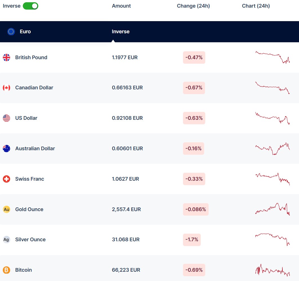The height and width of the screenshot is (281, 299).
Task: Click the British Pound flag icon
Action: click(6, 57)
